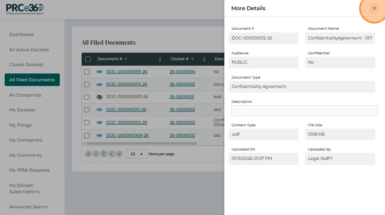Open My Companies in sidebar
This screenshot has width=385, height=215.
26,140
